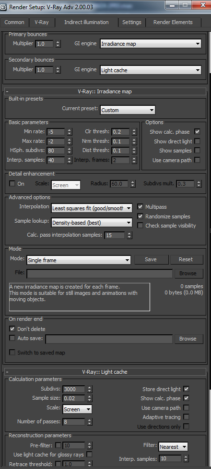Image resolution: width=211 pixels, height=469 pixels.
Task: Adjust the Max rate spinner arrows
Action: tap(70, 141)
